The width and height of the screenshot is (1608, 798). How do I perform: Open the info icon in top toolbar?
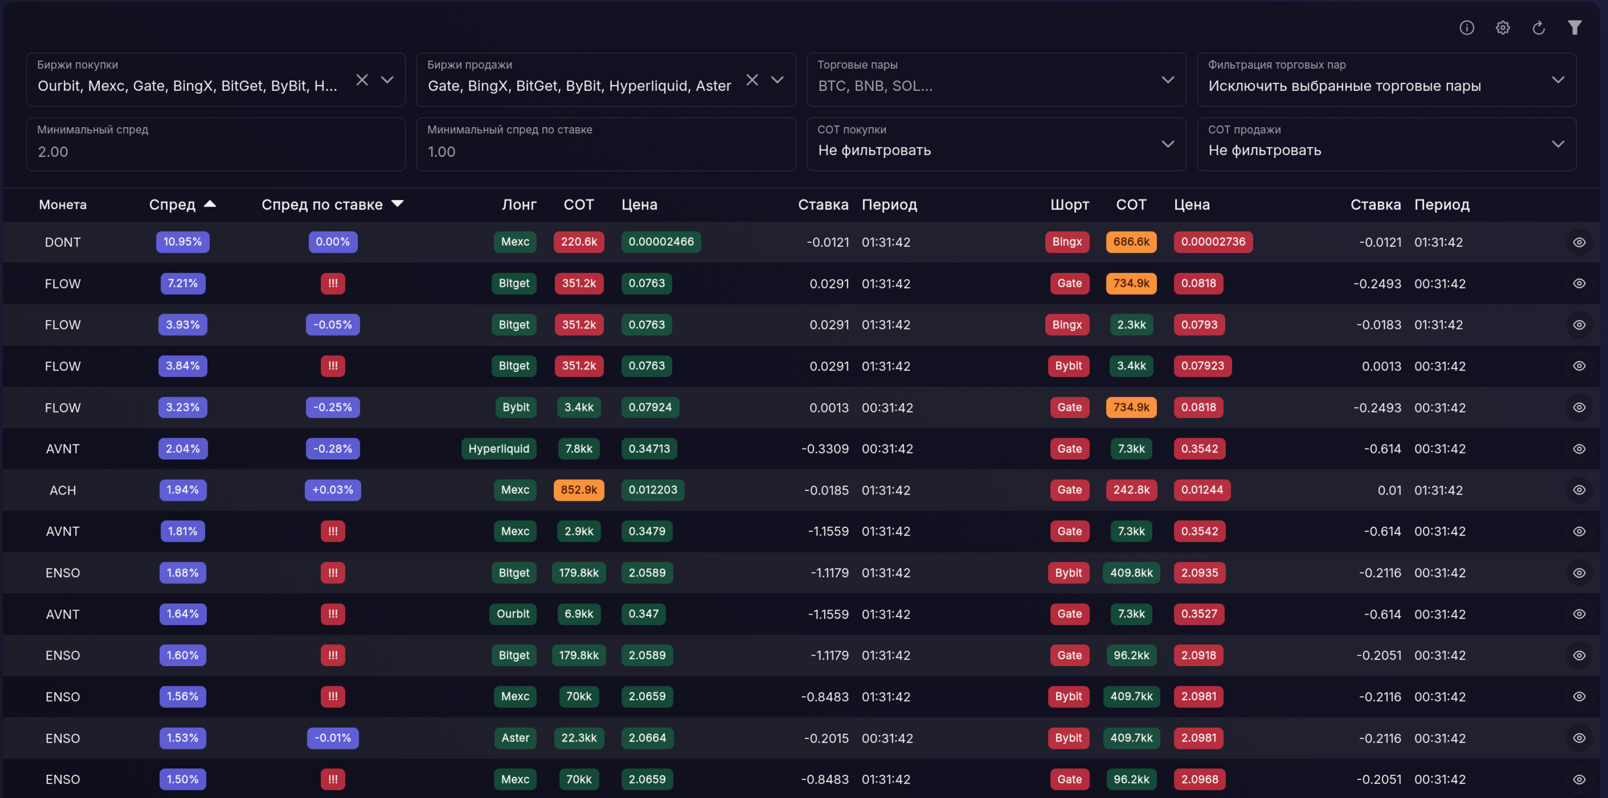1466,27
